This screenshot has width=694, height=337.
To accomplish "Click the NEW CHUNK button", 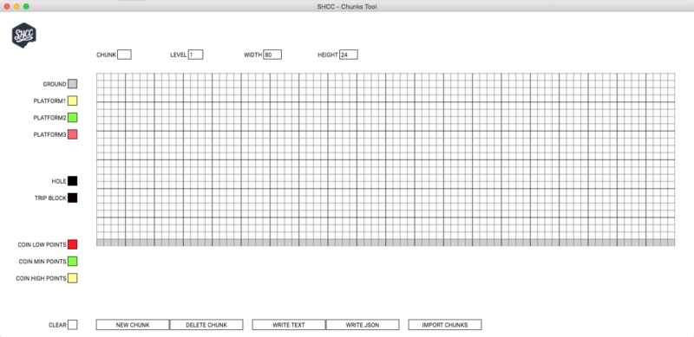I will (x=133, y=325).
